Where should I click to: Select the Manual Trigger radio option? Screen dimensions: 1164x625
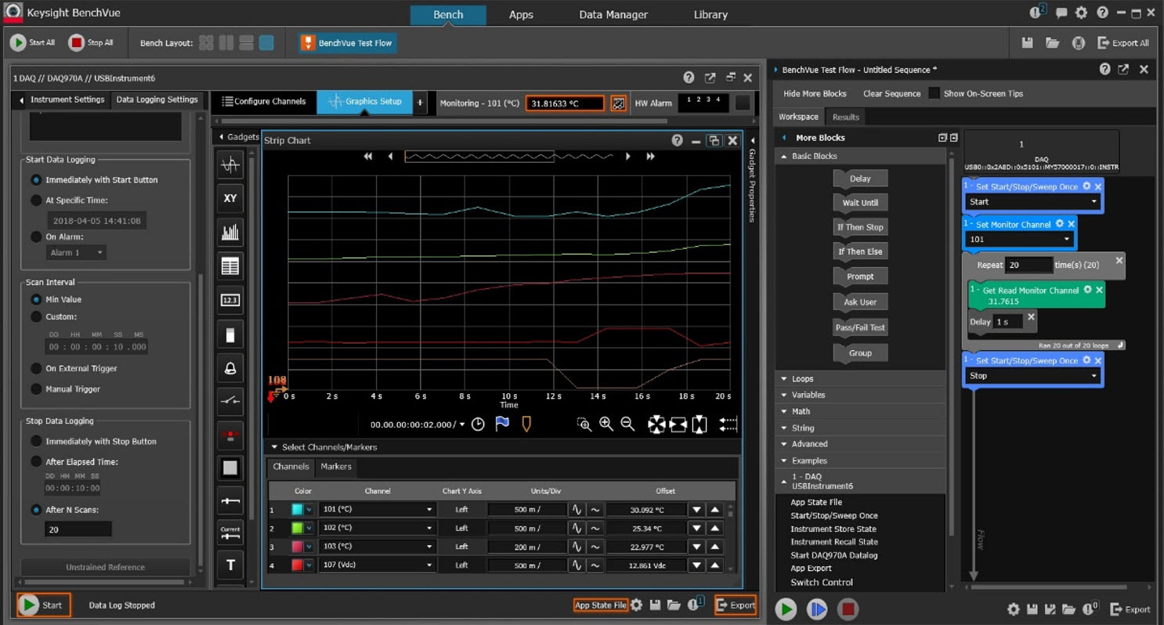[36, 389]
